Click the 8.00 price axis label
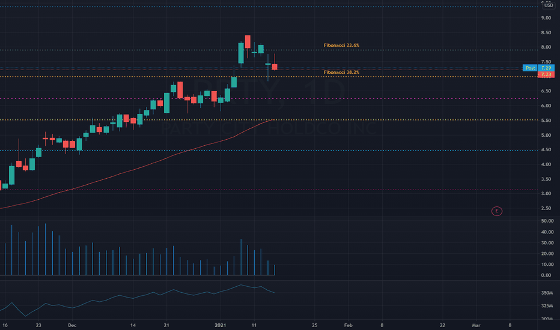This screenshot has height=330, width=560. coord(546,47)
